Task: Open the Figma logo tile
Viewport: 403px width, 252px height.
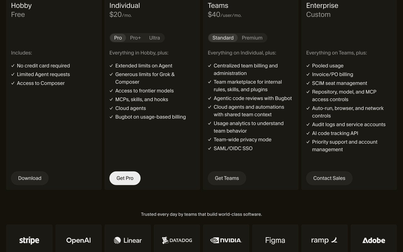Action: point(275,238)
